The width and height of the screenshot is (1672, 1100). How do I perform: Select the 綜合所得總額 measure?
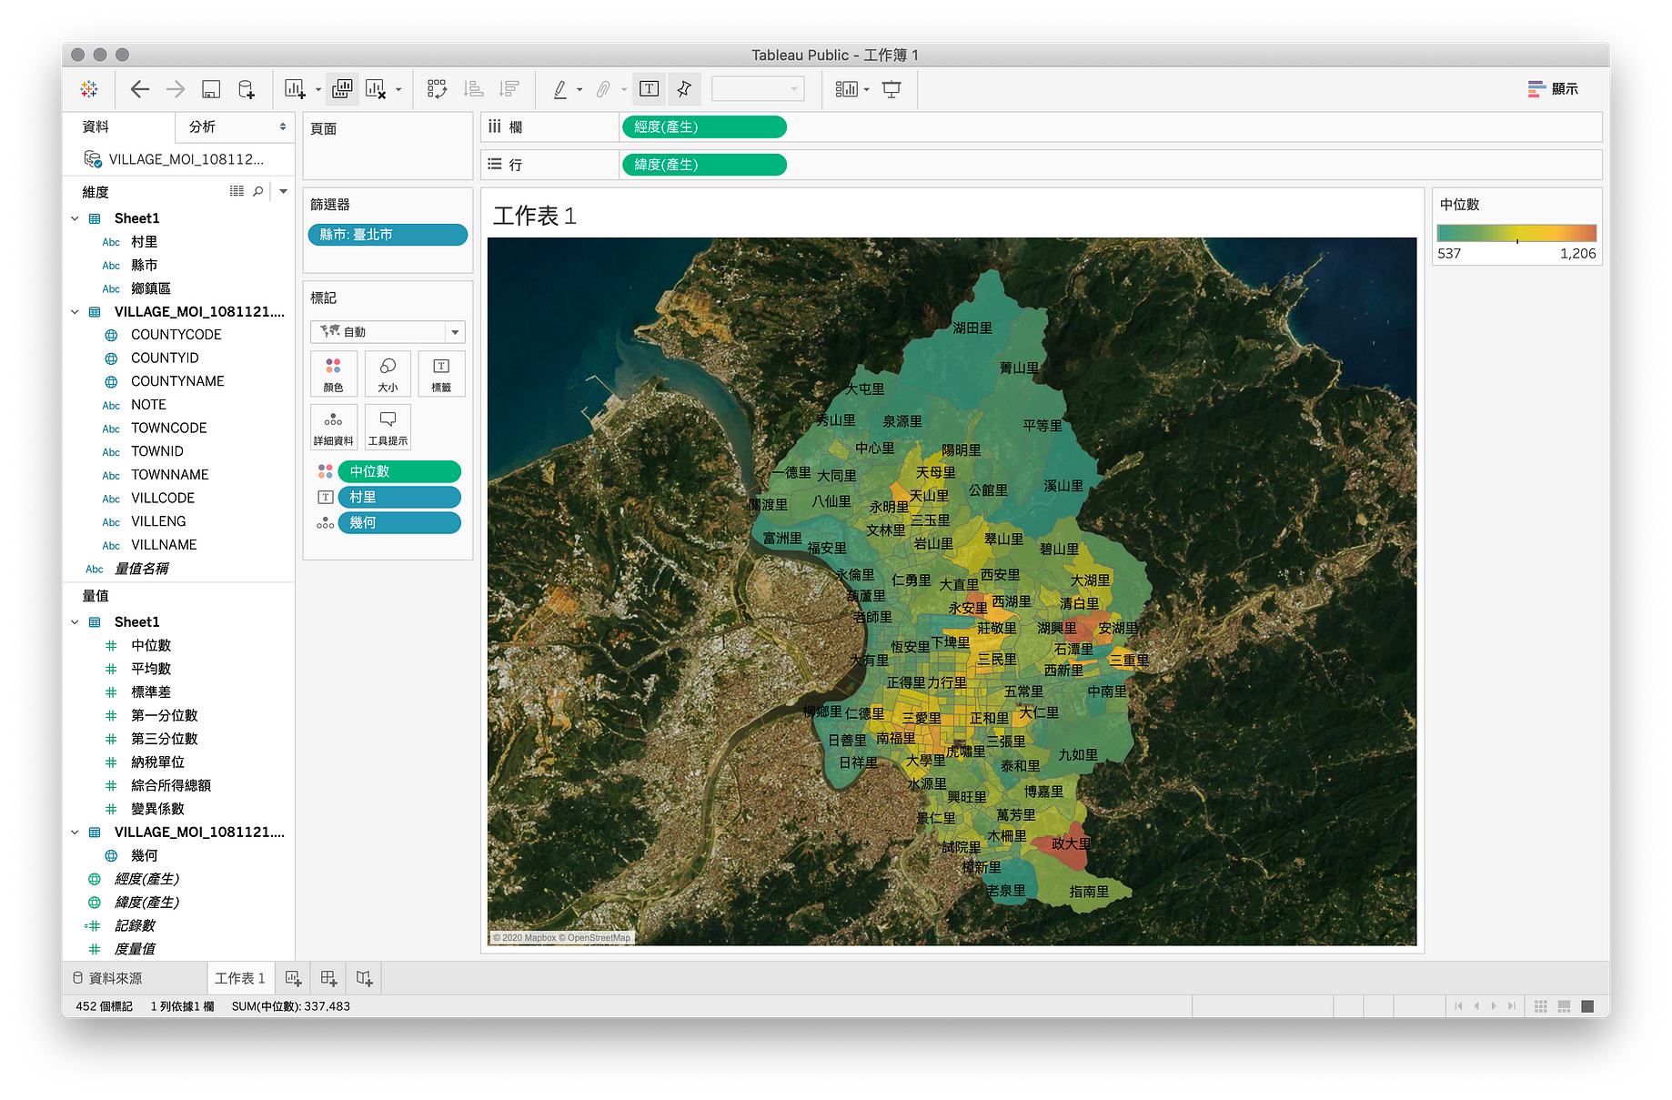(x=171, y=785)
